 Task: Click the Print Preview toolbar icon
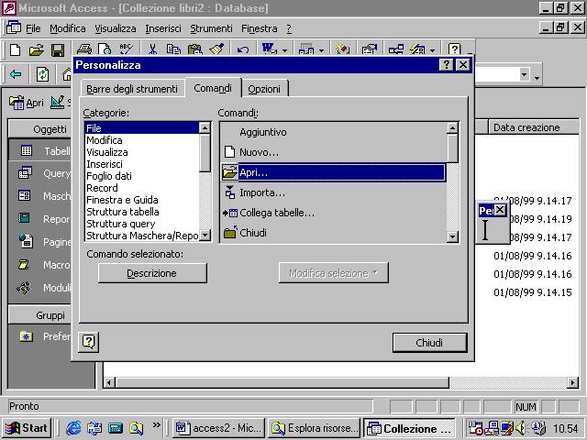pos(105,49)
